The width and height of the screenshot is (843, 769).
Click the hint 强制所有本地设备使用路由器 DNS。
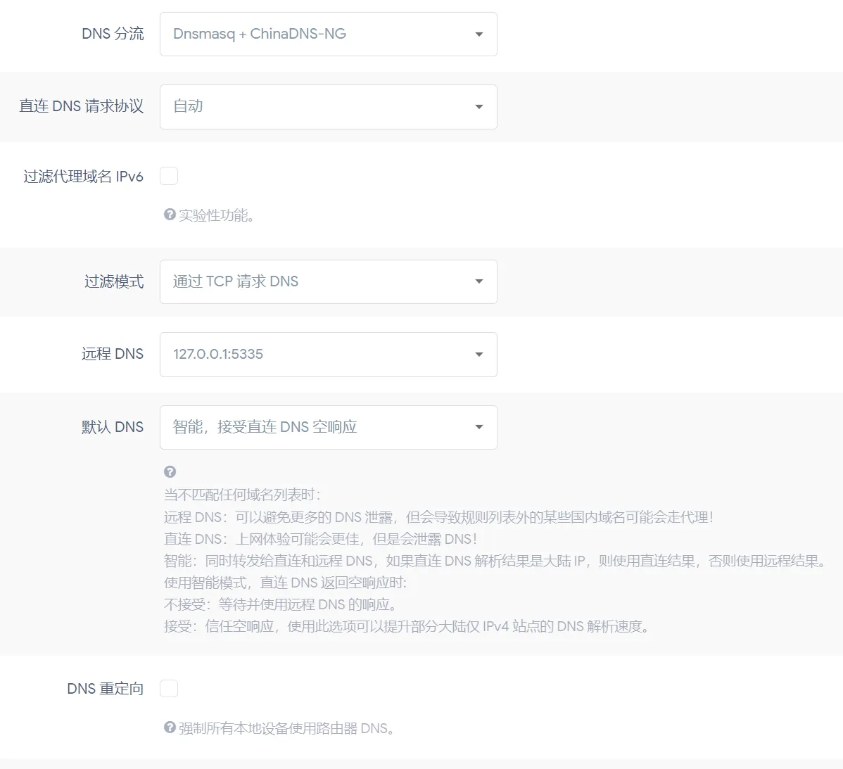[286, 729]
